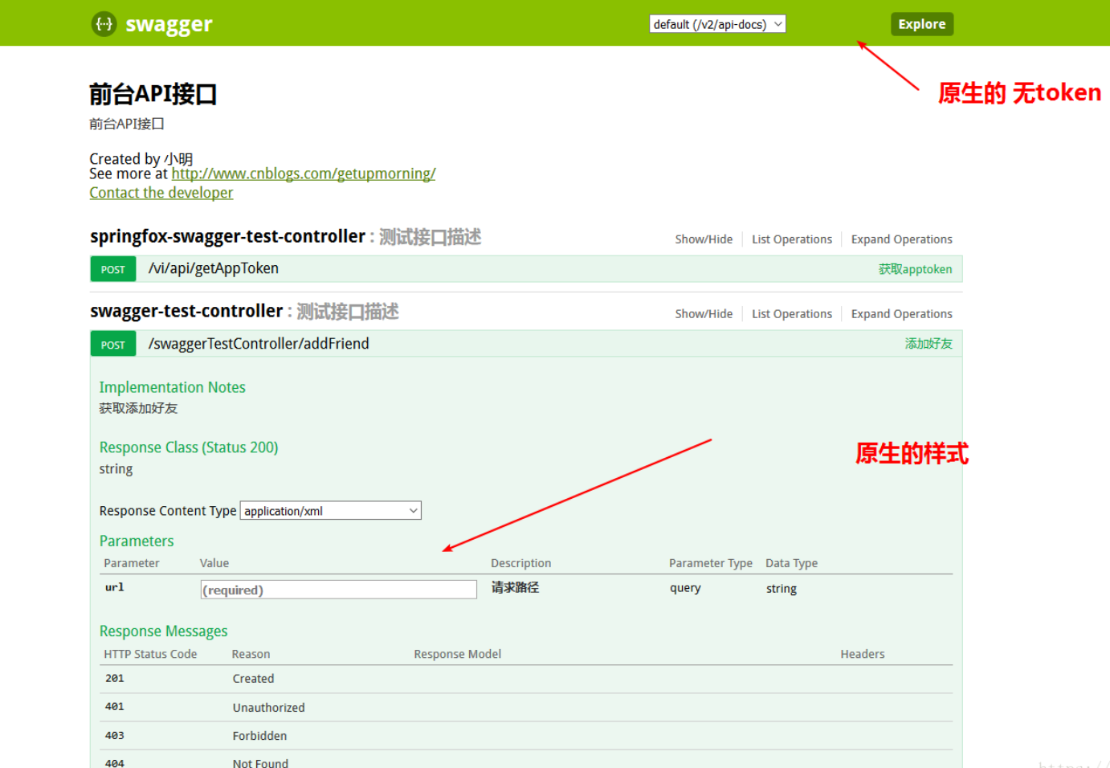Toggle swagger-test-controller section heading
Image resolution: width=1110 pixels, height=768 pixels.
(186, 312)
